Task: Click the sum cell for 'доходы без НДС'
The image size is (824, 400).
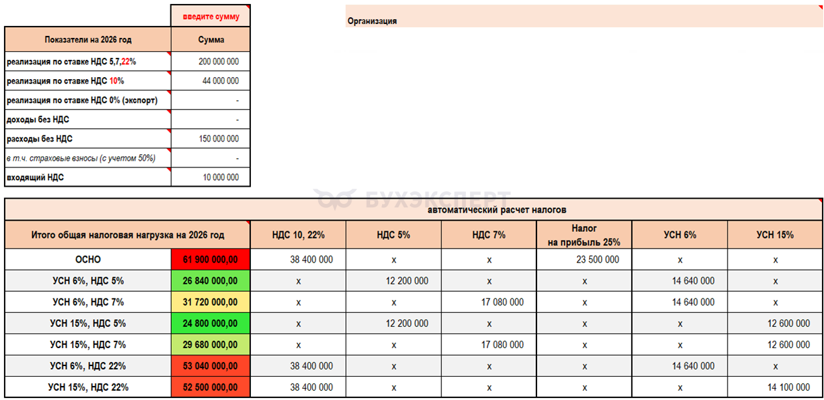Action: (x=211, y=120)
